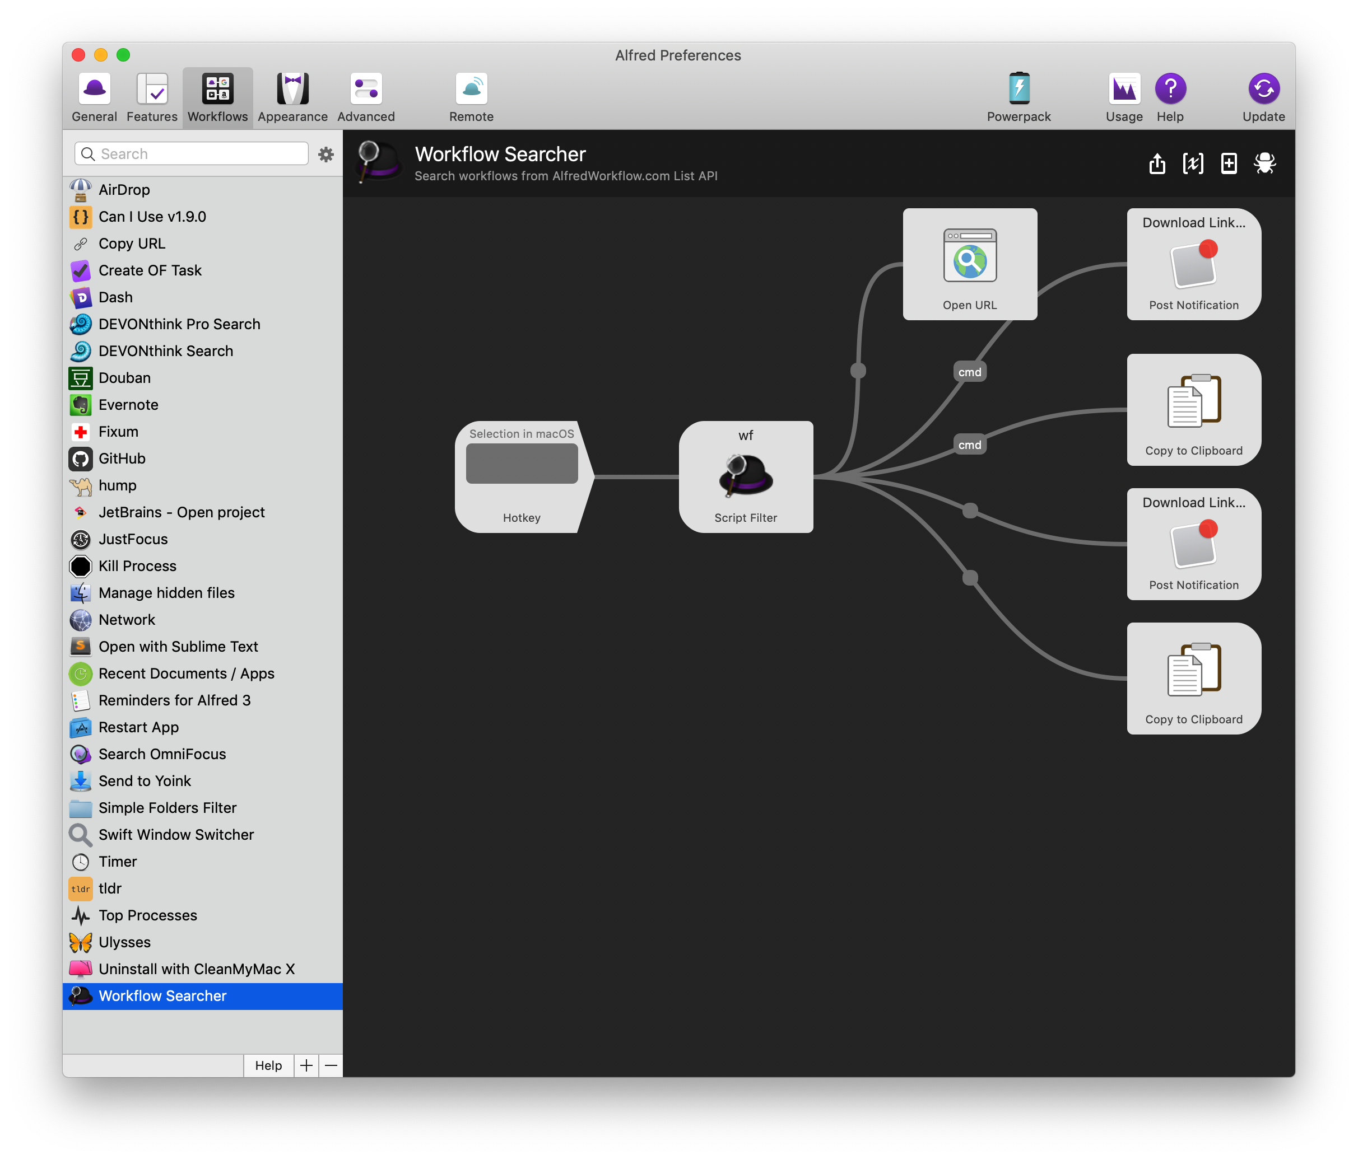Viewport: 1358px width, 1160px height.
Task: Select the Evernote workflow
Action: click(x=202, y=404)
